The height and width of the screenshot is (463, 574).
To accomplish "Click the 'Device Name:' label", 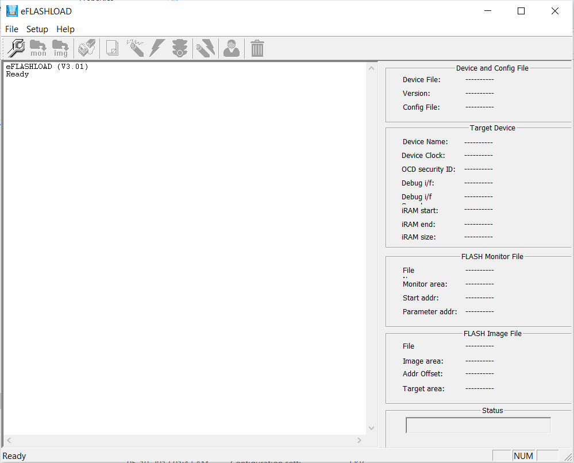I will pos(425,142).
